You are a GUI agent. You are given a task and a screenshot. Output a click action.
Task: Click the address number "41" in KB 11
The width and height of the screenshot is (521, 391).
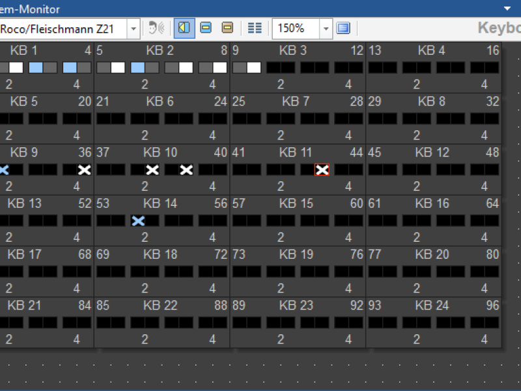coord(238,152)
